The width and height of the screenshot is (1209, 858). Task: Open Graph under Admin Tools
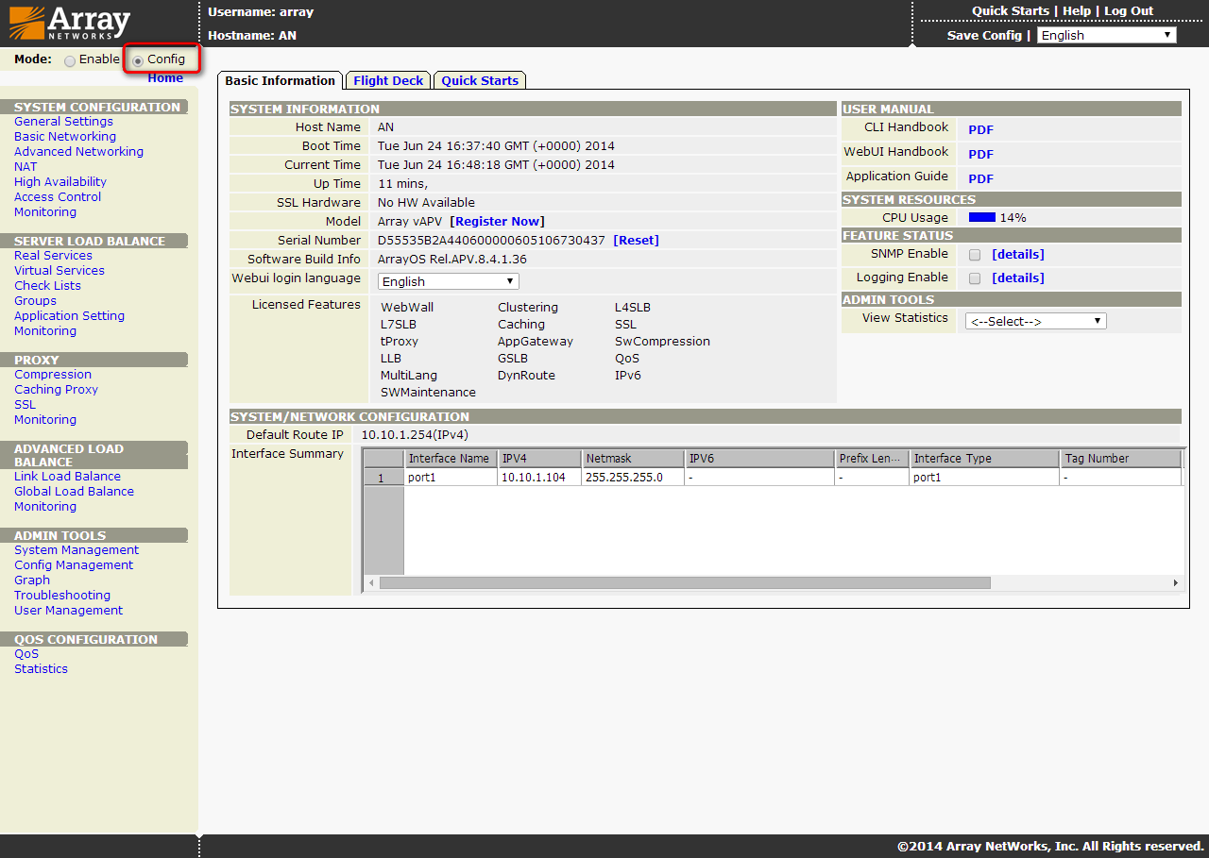[32, 580]
